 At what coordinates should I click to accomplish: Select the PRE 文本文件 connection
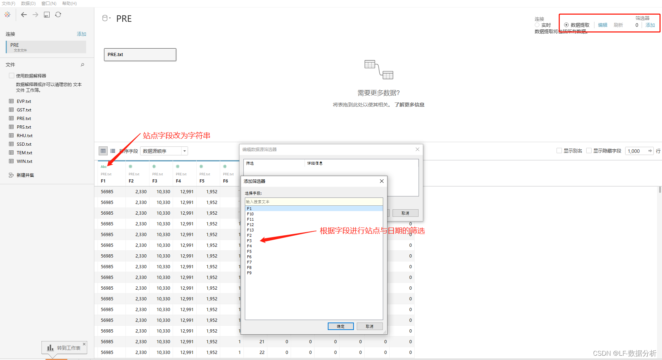(46, 47)
